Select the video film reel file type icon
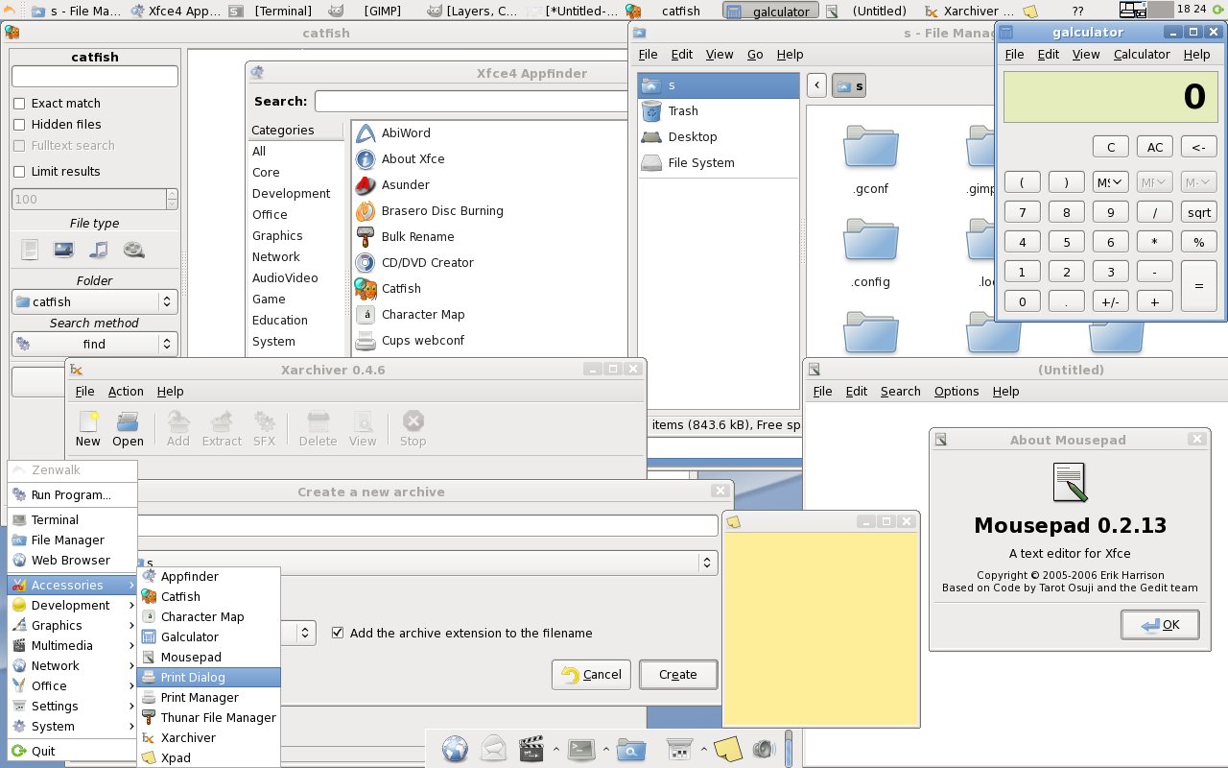 click(134, 251)
